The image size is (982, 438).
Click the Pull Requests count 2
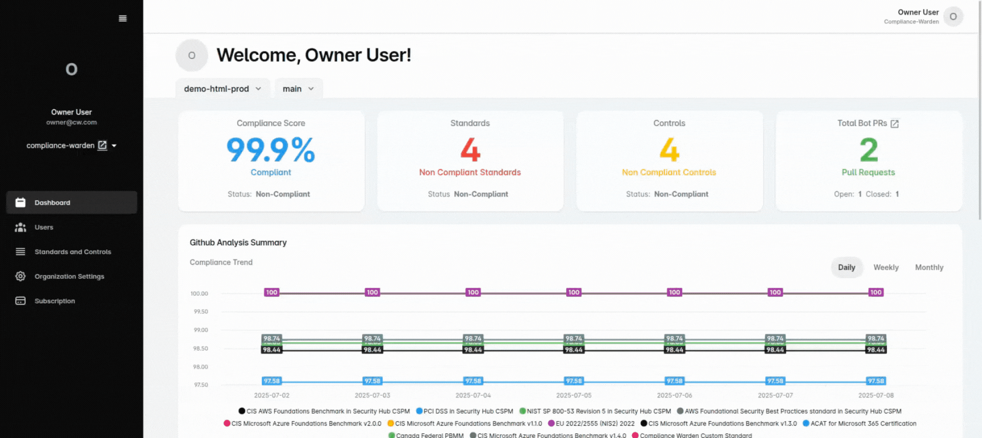point(868,149)
